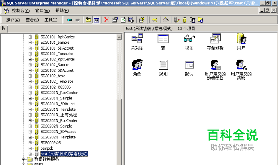Open the 窗口(W) menu

[43, 11]
